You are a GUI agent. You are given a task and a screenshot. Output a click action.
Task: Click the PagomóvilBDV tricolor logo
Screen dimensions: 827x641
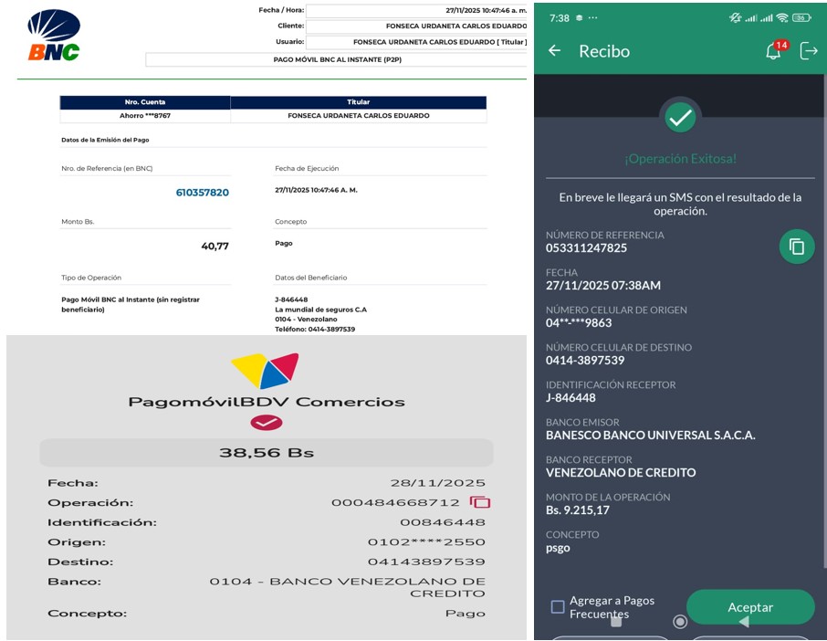(265, 371)
